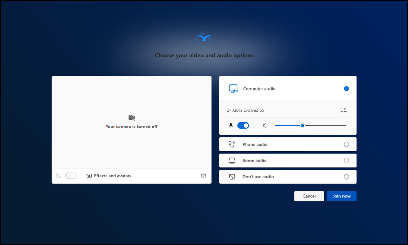Turn off the microphone toggle
408x245 pixels.
(243, 126)
